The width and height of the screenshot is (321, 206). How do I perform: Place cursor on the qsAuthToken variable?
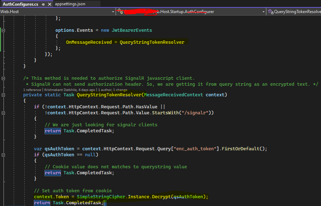click(x=59, y=149)
